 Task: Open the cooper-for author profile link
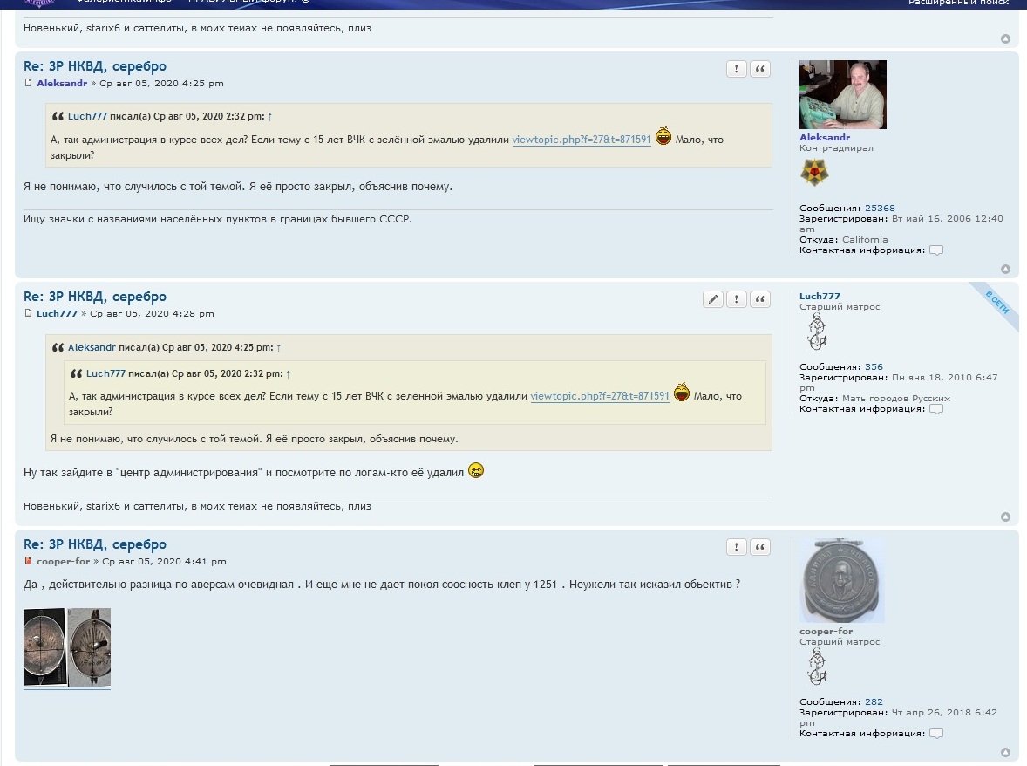[x=63, y=562]
